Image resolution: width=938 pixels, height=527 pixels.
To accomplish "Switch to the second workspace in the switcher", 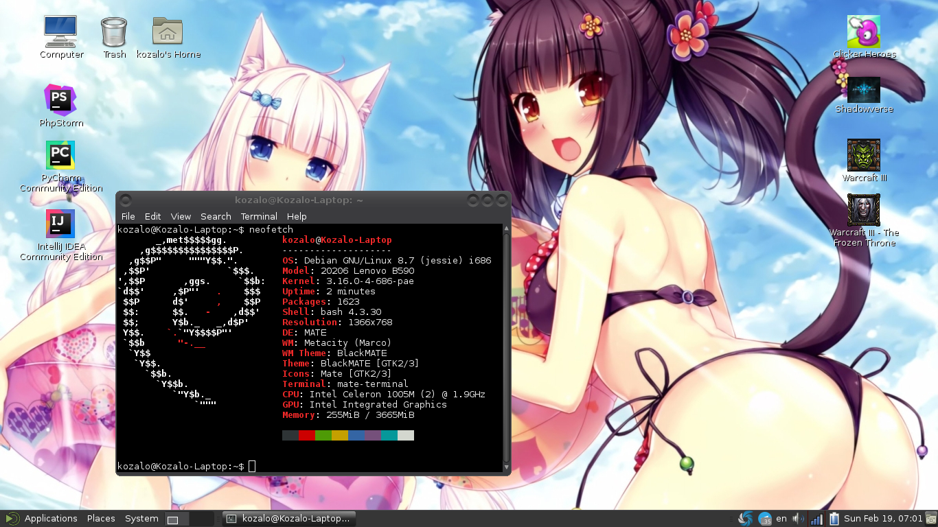I will point(200,519).
